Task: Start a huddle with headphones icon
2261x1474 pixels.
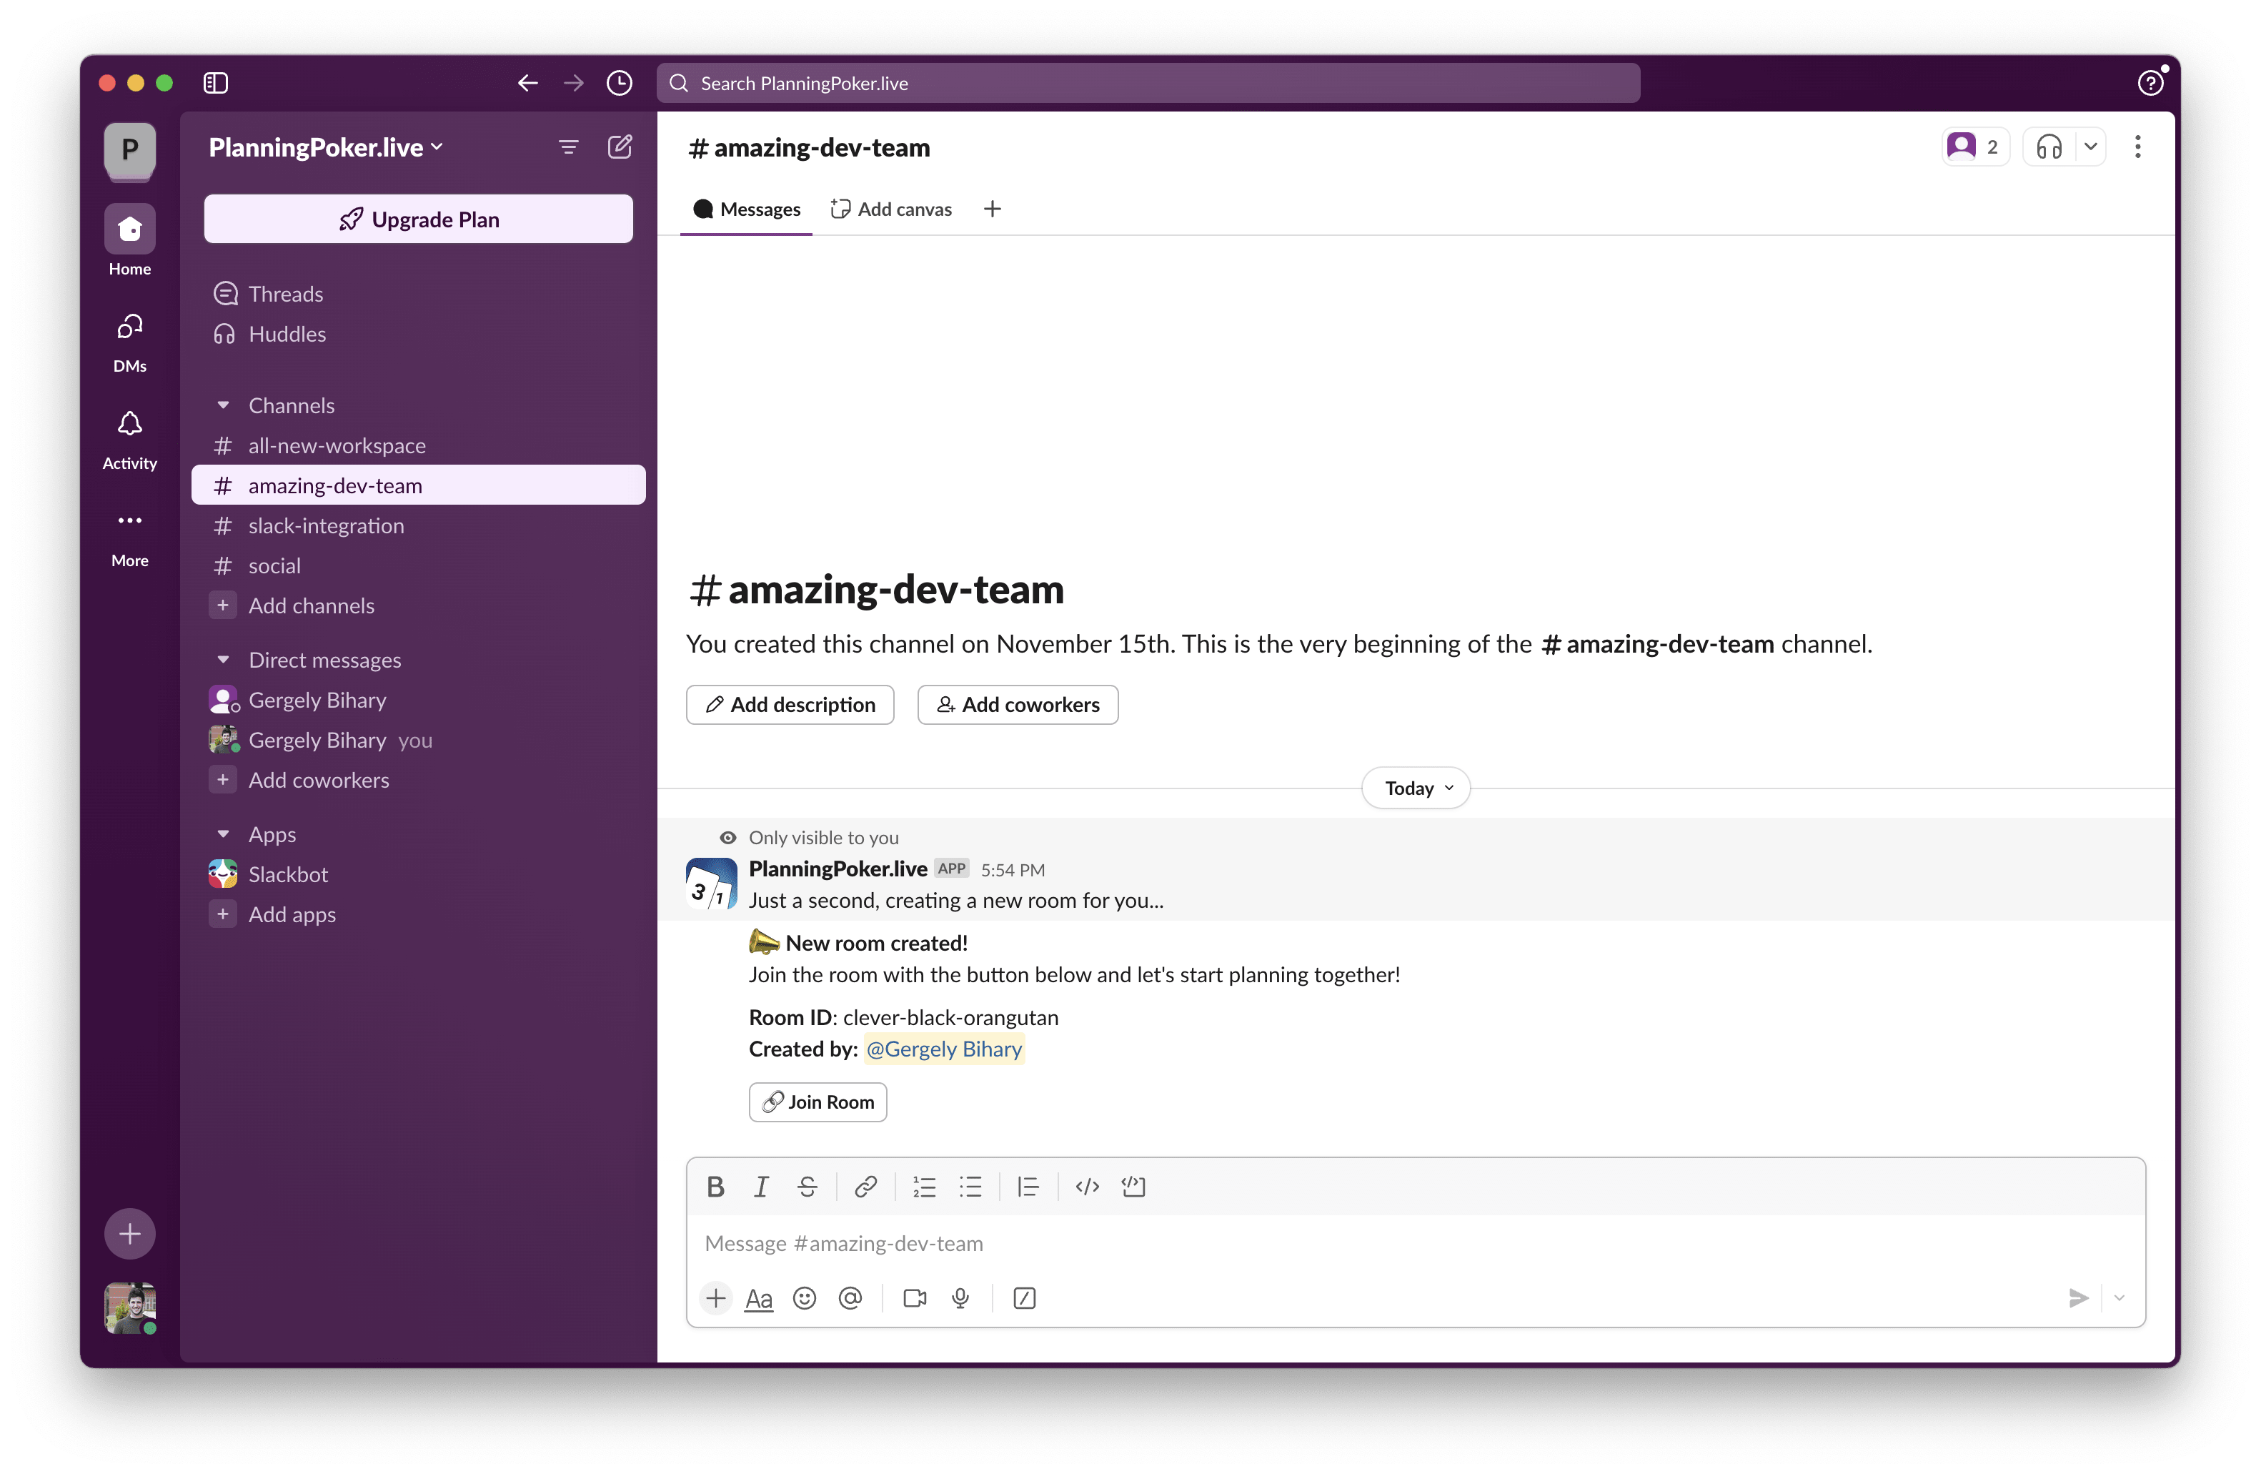Action: (x=2049, y=147)
